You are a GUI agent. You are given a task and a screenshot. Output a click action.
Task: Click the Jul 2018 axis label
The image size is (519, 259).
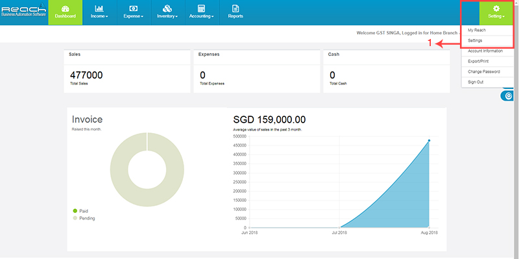[339, 233]
